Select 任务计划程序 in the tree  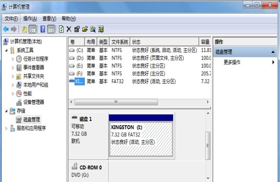(36, 59)
